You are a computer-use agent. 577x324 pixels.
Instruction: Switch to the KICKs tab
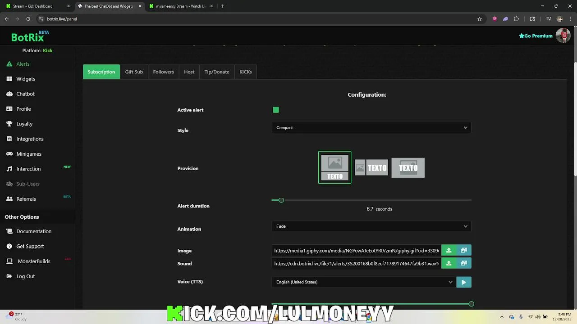(246, 72)
